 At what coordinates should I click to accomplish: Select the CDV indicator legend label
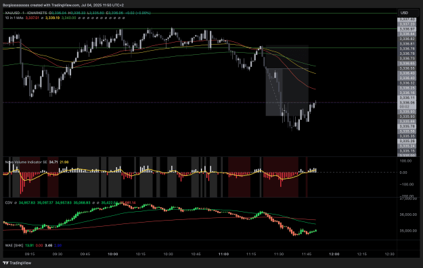coord(9,202)
